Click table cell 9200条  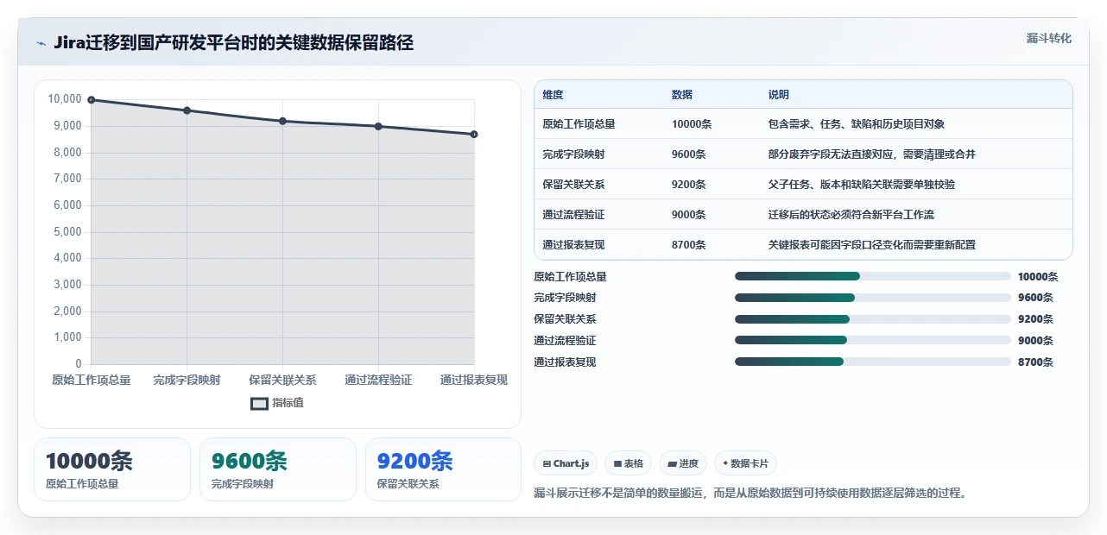(x=688, y=185)
